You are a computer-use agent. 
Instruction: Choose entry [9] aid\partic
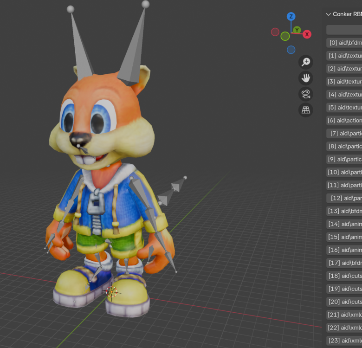pyautogui.click(x=344, y=159)
